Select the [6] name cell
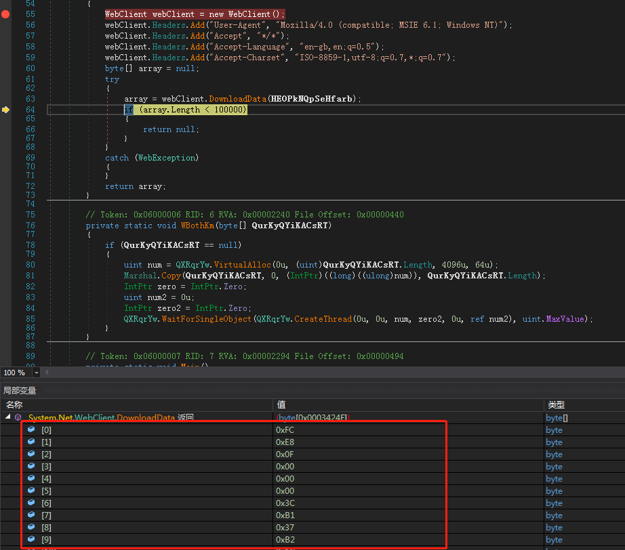The height and width of the screenshot is (550, 625). 46,503
